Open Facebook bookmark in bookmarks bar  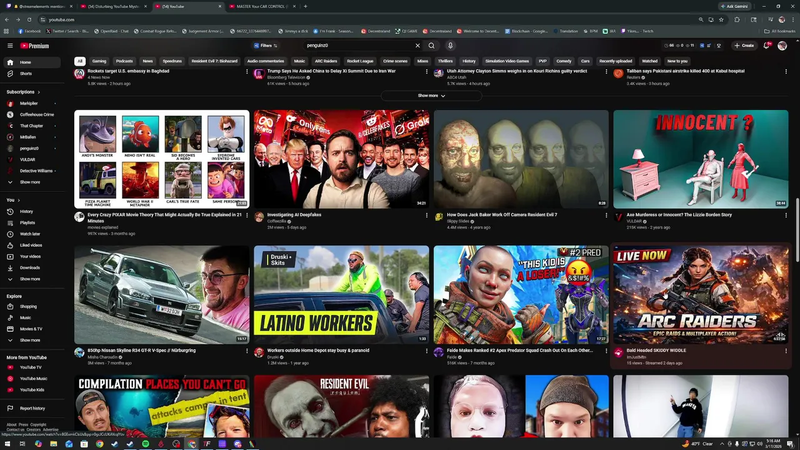tap(29, 31)
